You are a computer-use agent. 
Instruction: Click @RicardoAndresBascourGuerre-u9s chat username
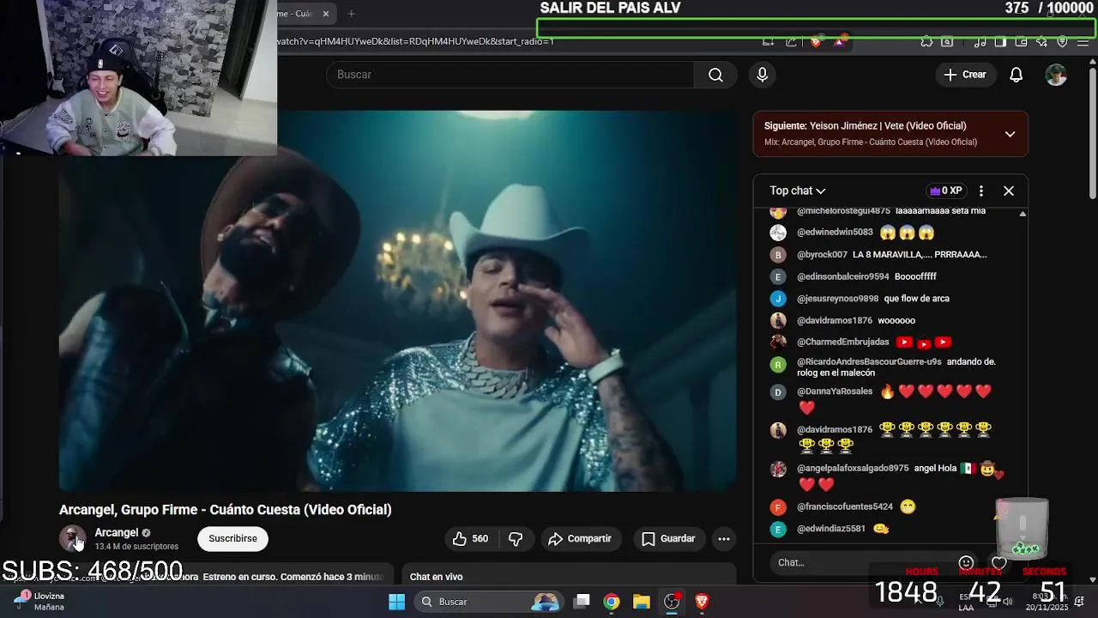pos(869,362)
